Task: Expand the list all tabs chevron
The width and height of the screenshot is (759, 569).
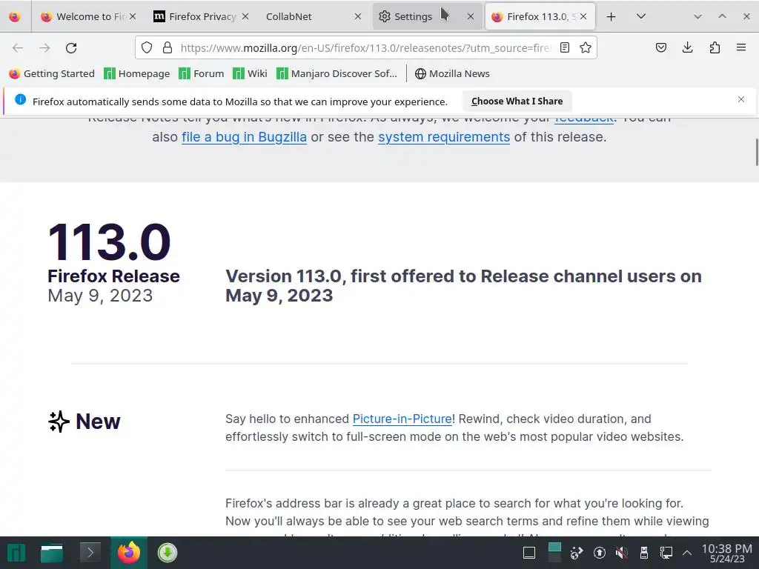Action: tap(641, 16)
